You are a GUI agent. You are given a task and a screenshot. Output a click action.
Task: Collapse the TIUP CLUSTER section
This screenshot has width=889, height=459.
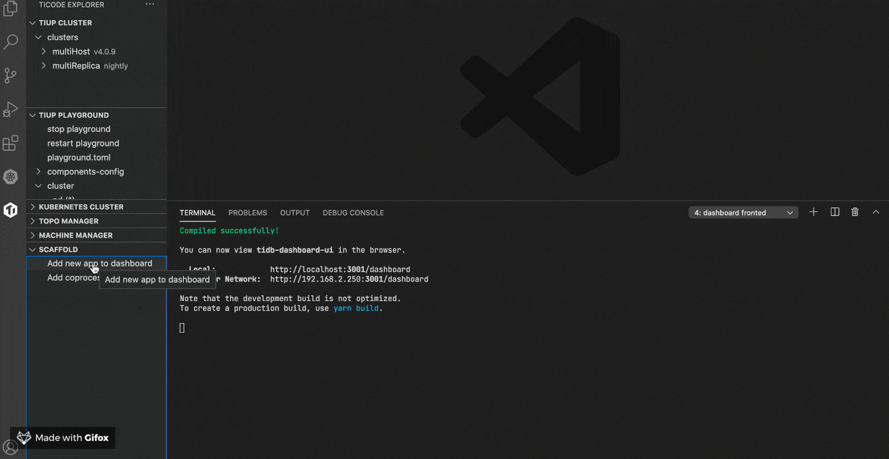[x=32, y=23]
